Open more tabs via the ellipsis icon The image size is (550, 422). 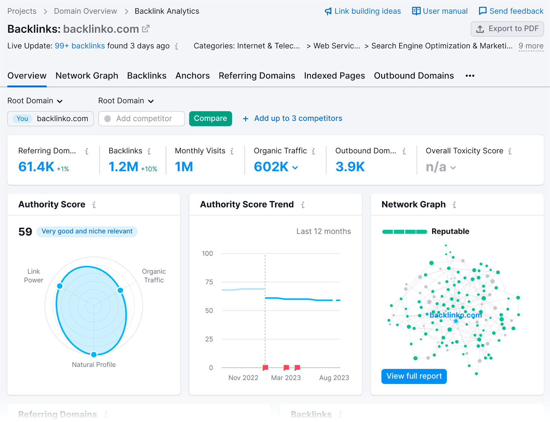(470, 76)
